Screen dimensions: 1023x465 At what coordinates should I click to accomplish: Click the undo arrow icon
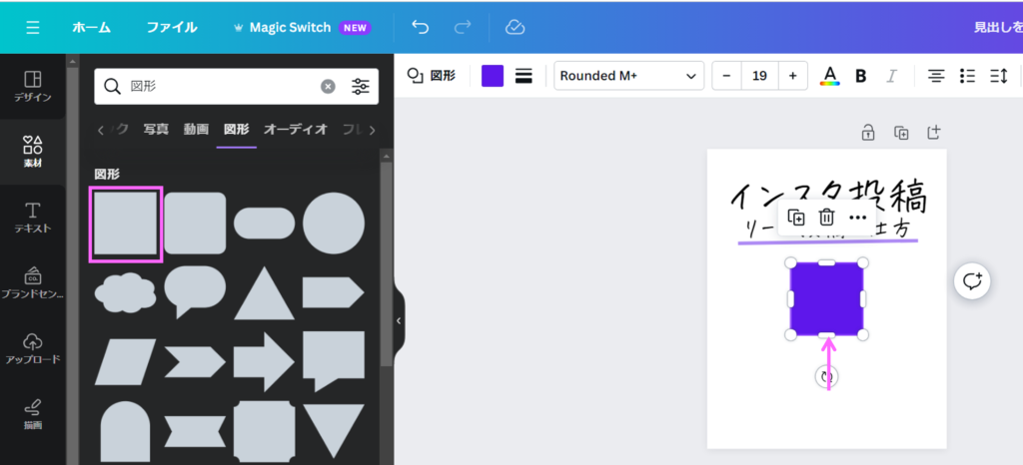(421, 27)
